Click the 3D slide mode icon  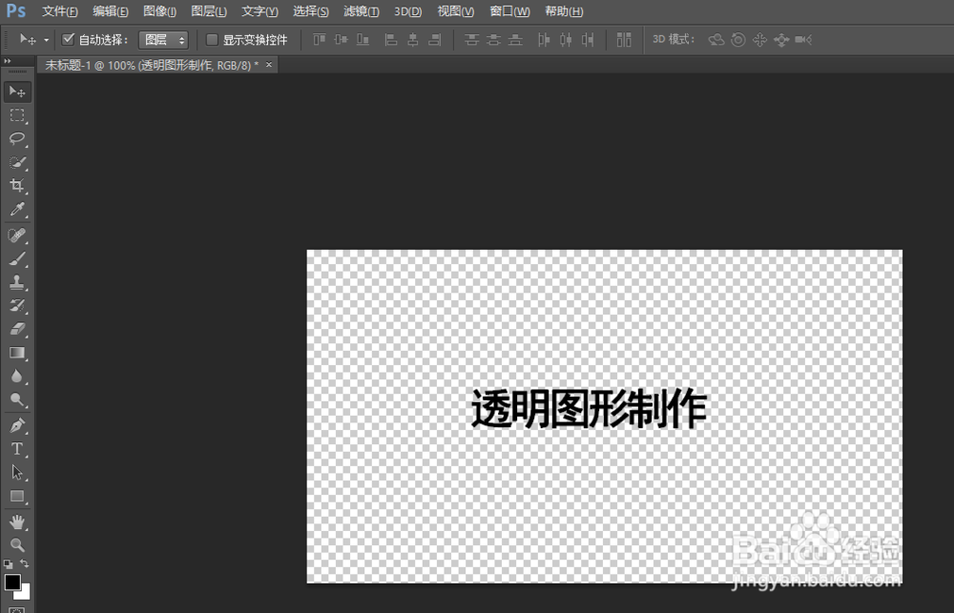point(781,40)
